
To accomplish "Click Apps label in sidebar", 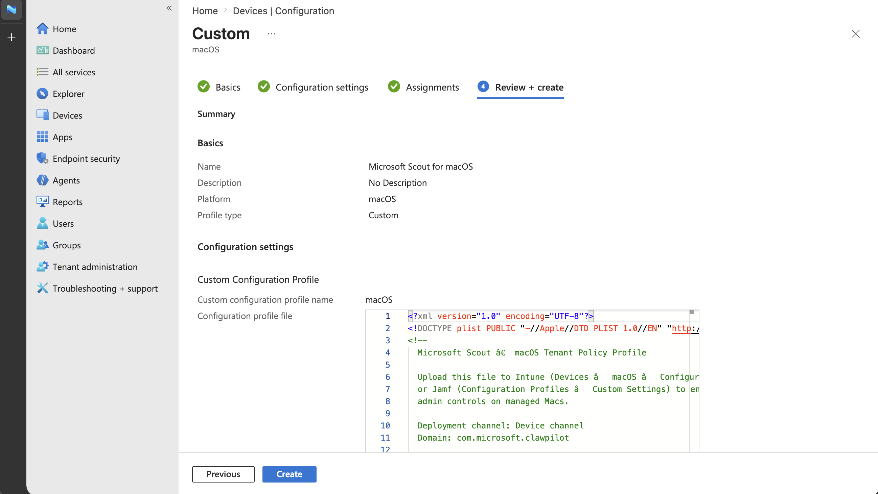I will point(62,137).
